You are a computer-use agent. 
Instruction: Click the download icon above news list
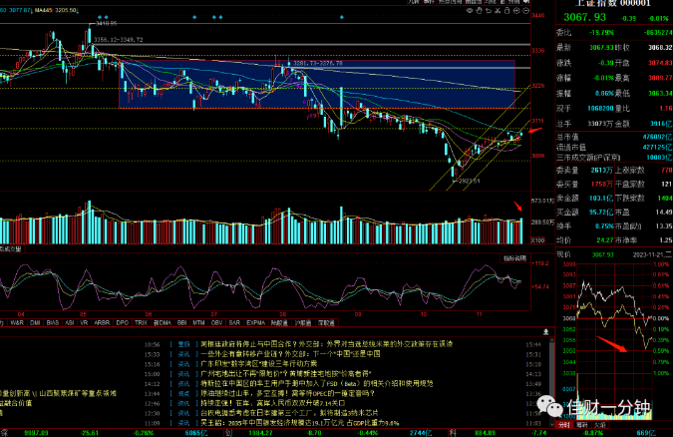[546, 331]
